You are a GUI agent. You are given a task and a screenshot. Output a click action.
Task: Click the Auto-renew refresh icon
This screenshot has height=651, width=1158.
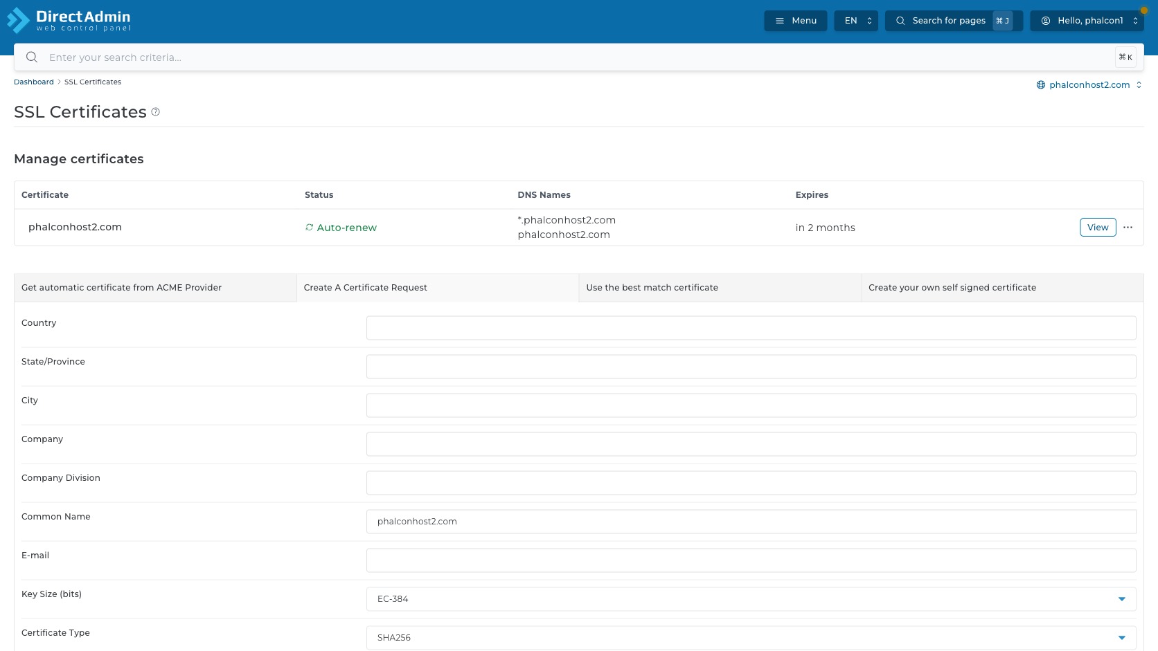(310, 228)
